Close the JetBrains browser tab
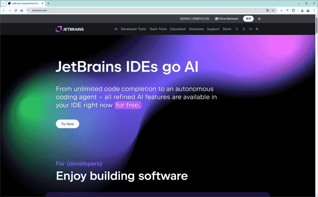This screenshot has width=318, height=197. (42, 3)
